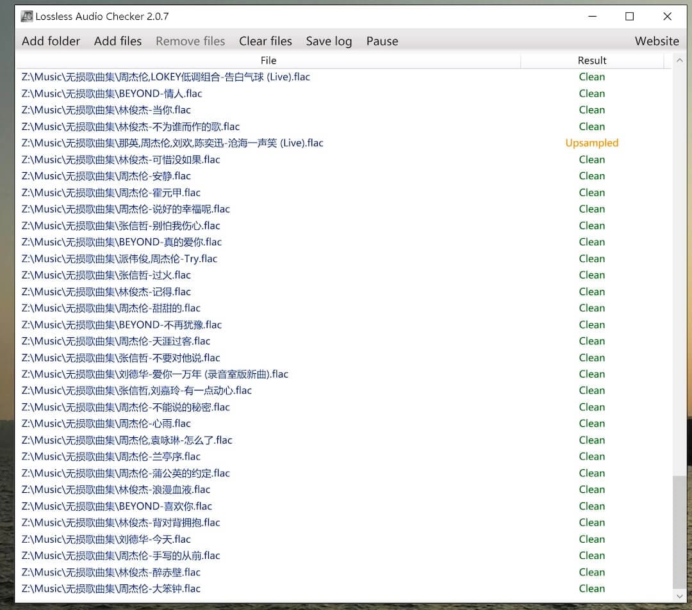Select the 周杰伦-安静.flac entry
692x610 pixels.
point(106,176)
